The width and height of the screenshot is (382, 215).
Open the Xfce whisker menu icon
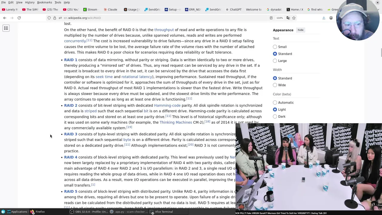(x=3, y=212)
